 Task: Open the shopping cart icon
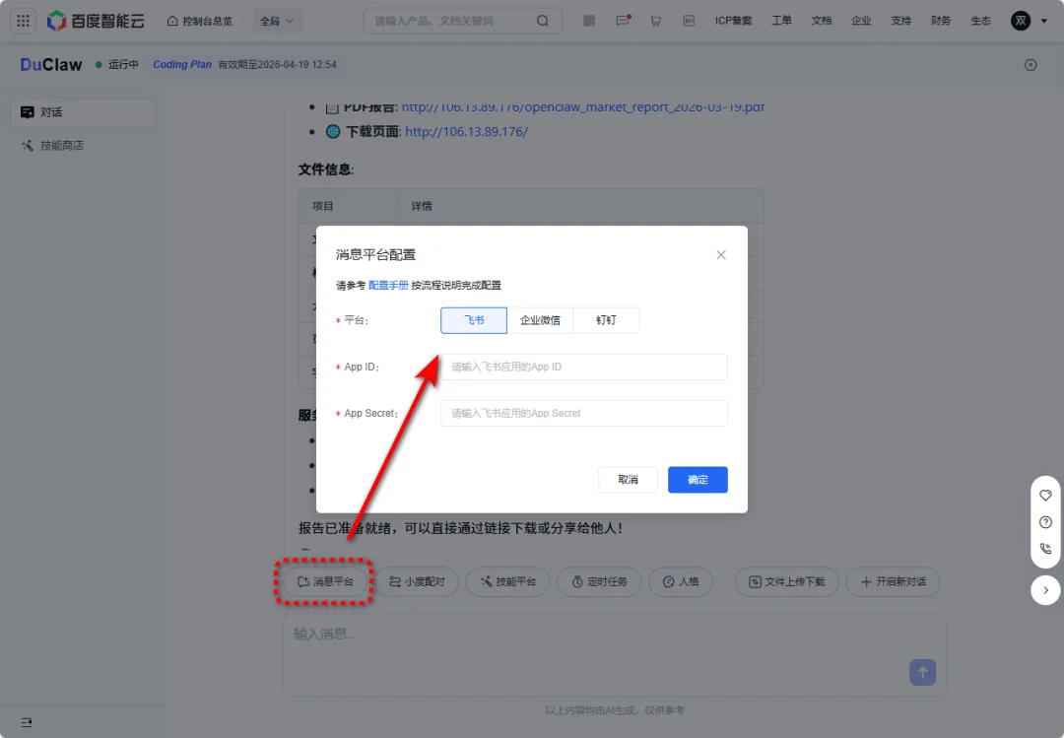tap(655, 21)
